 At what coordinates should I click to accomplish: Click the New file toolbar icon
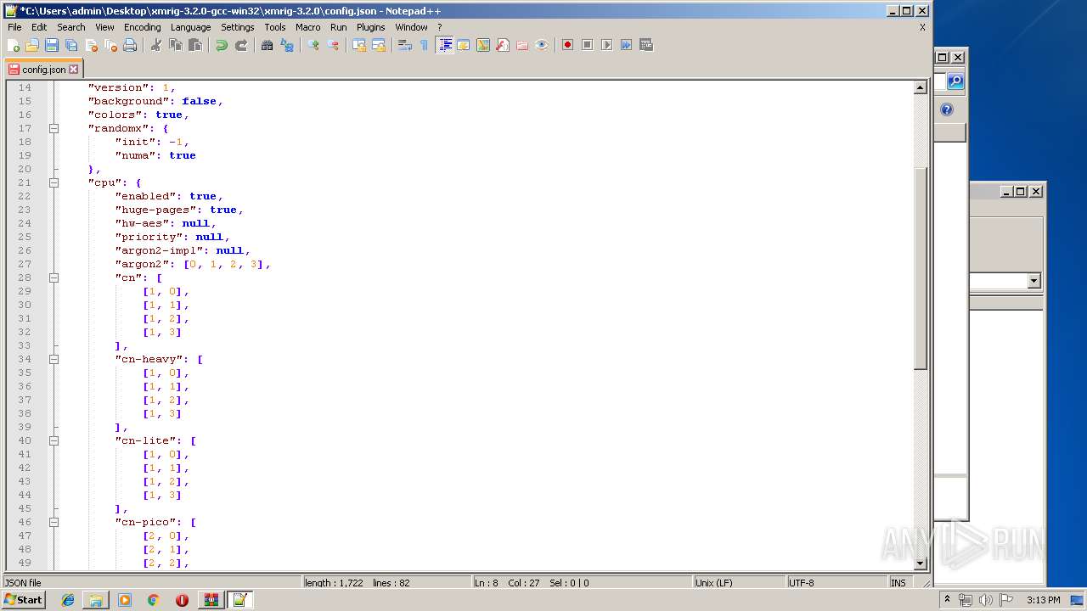(x=13, y=45)
